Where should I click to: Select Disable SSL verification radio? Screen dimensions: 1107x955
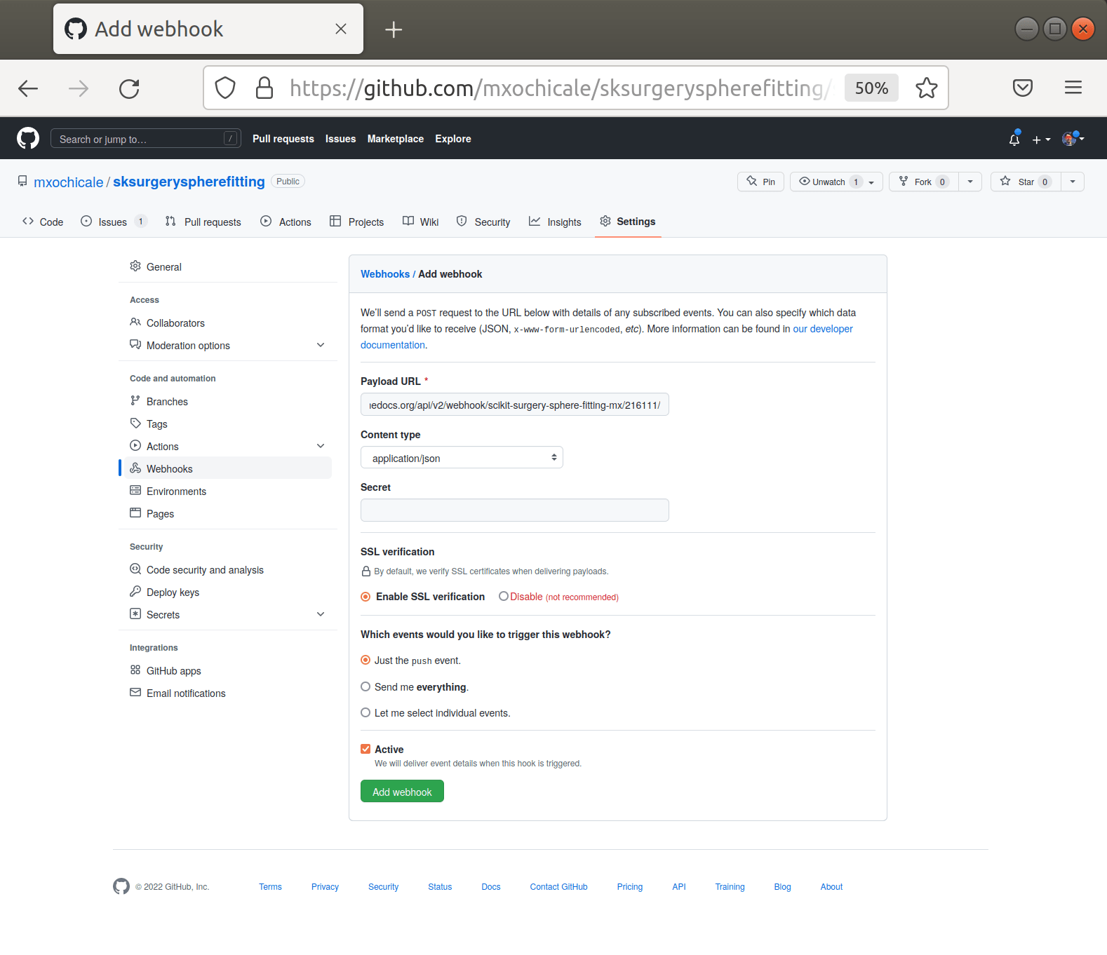pyautogui.click(x=504, y=596)
